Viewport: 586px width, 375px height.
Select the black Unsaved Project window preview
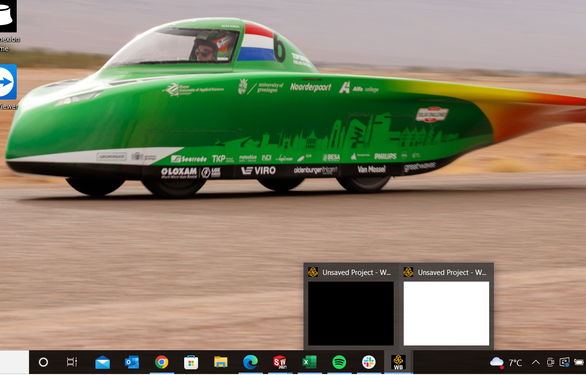tap(351, 313)
